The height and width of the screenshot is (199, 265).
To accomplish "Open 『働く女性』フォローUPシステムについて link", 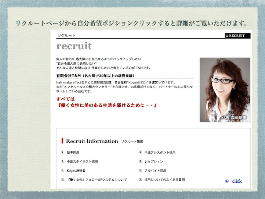I will 97,180.
